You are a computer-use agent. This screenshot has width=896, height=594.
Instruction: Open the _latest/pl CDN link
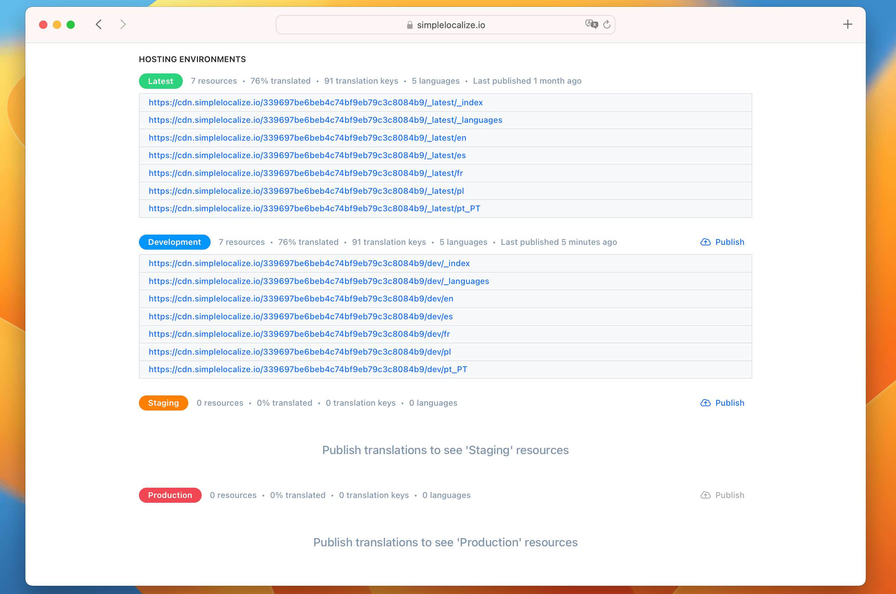coord(306,191)
